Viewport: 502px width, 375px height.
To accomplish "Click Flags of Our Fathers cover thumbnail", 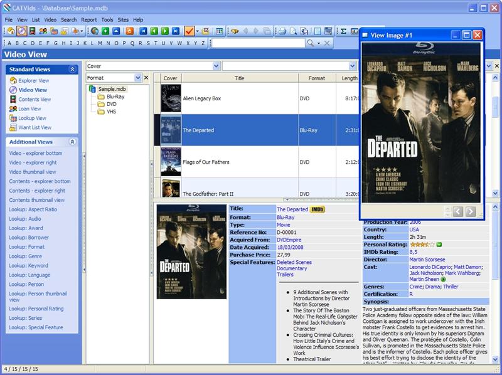I will pyautogui.click(x=171, y=162).
